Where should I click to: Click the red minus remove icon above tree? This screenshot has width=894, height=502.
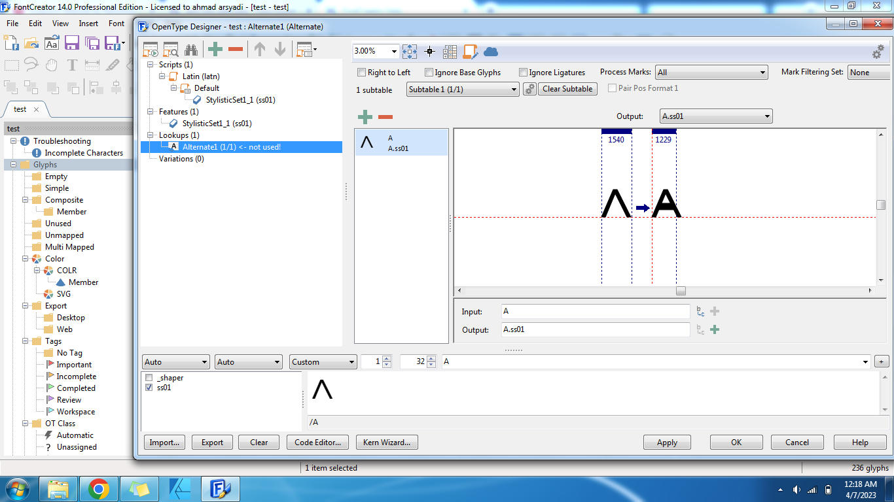tap(236, 50)
